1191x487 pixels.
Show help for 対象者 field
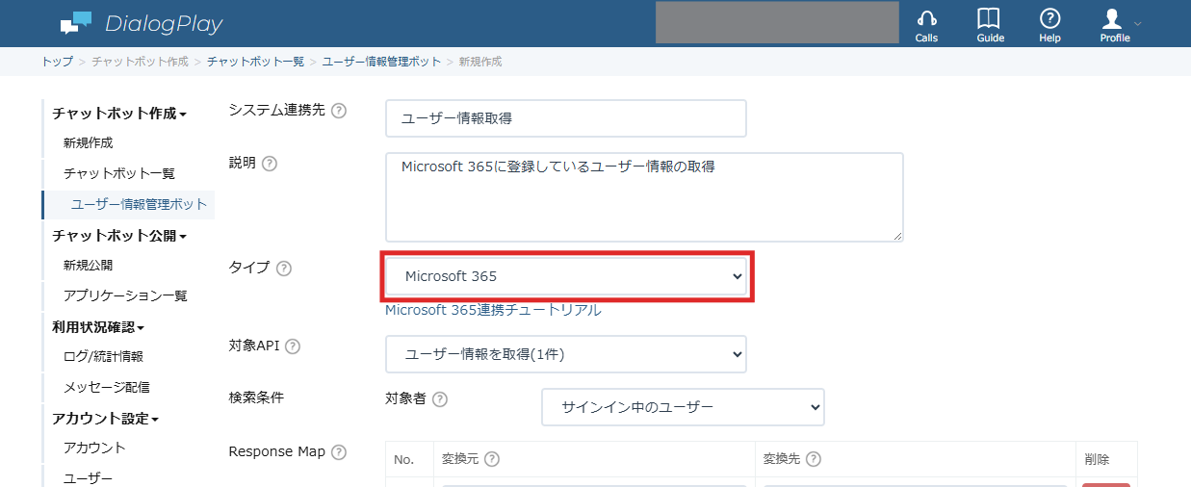tap(440, 398)
